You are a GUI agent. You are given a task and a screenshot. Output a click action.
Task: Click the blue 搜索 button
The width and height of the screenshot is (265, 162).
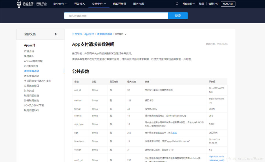[x=178, y=16]
